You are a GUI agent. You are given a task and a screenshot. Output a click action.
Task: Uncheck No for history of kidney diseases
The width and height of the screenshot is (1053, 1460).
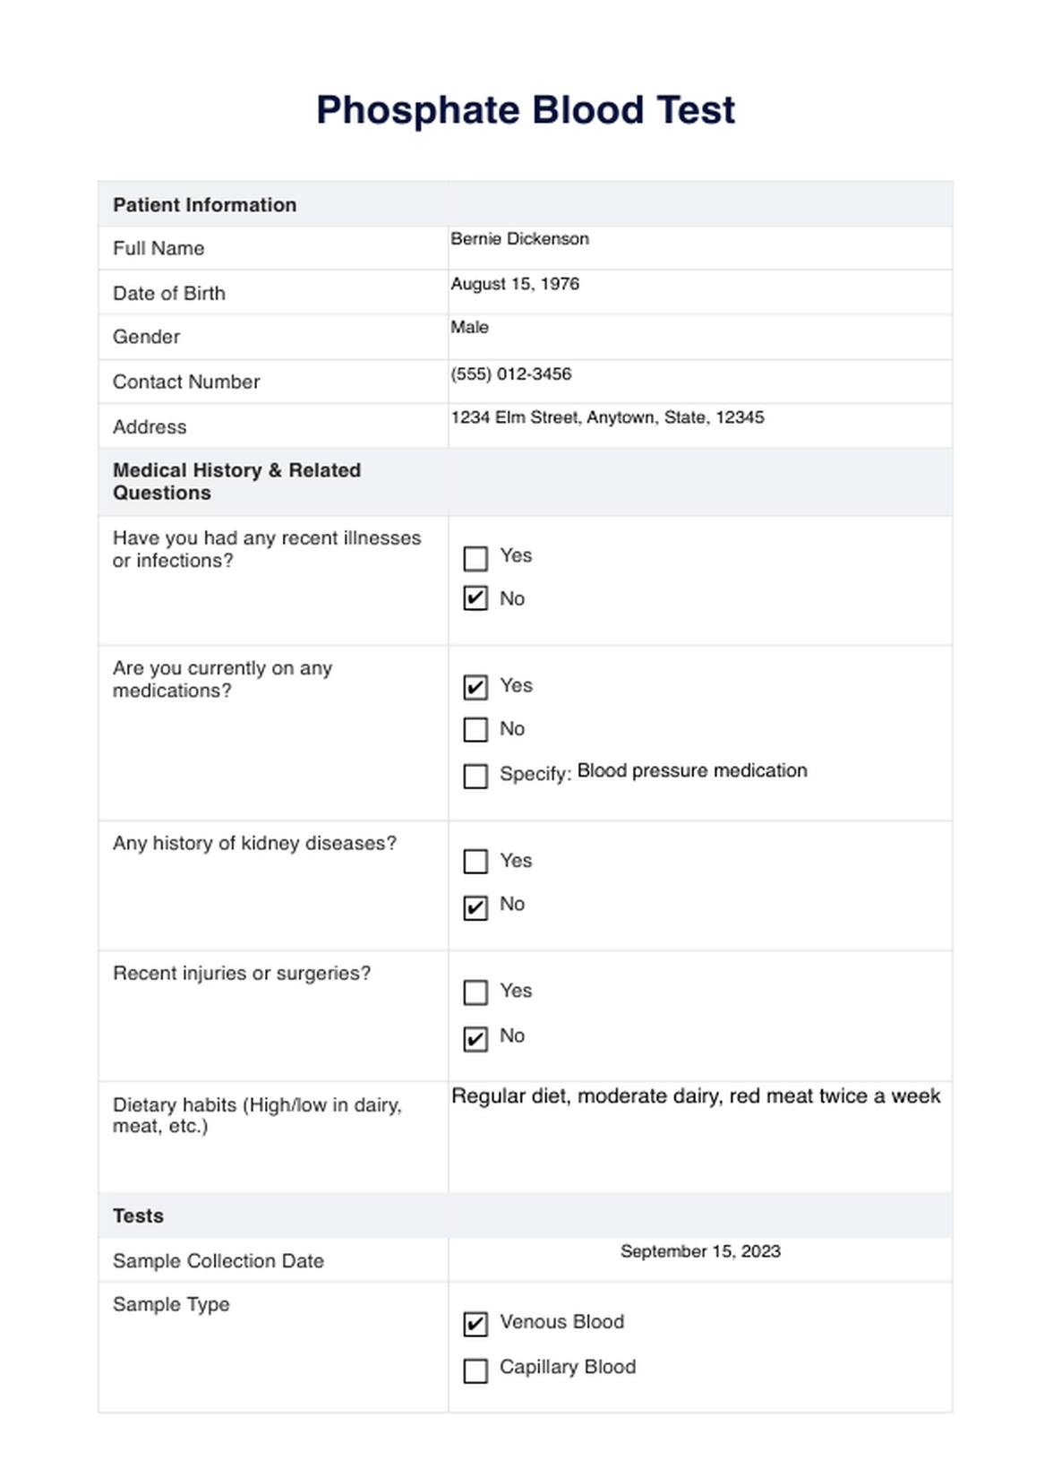pos(475,907)
